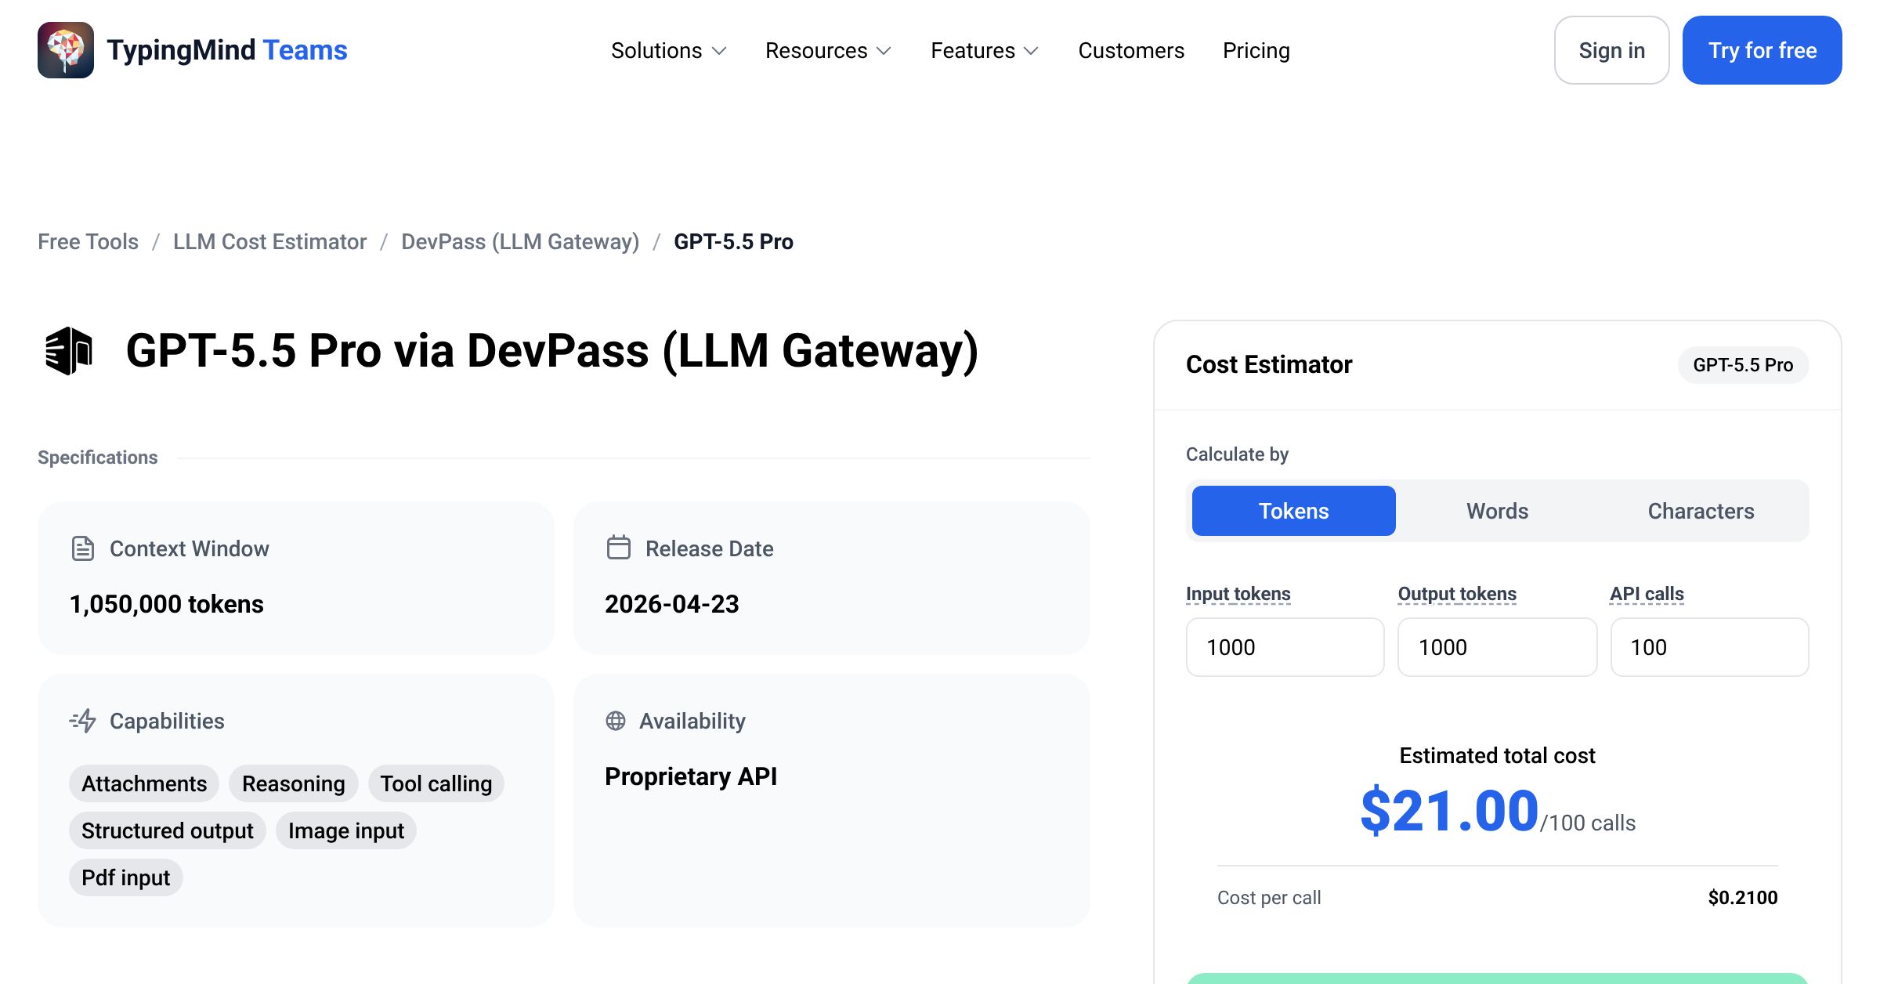This screenshot has width=1880, height=984.
Task: Go to Free Tools breadcrumb
Action: pyautogui.click(x=89, y=241)
